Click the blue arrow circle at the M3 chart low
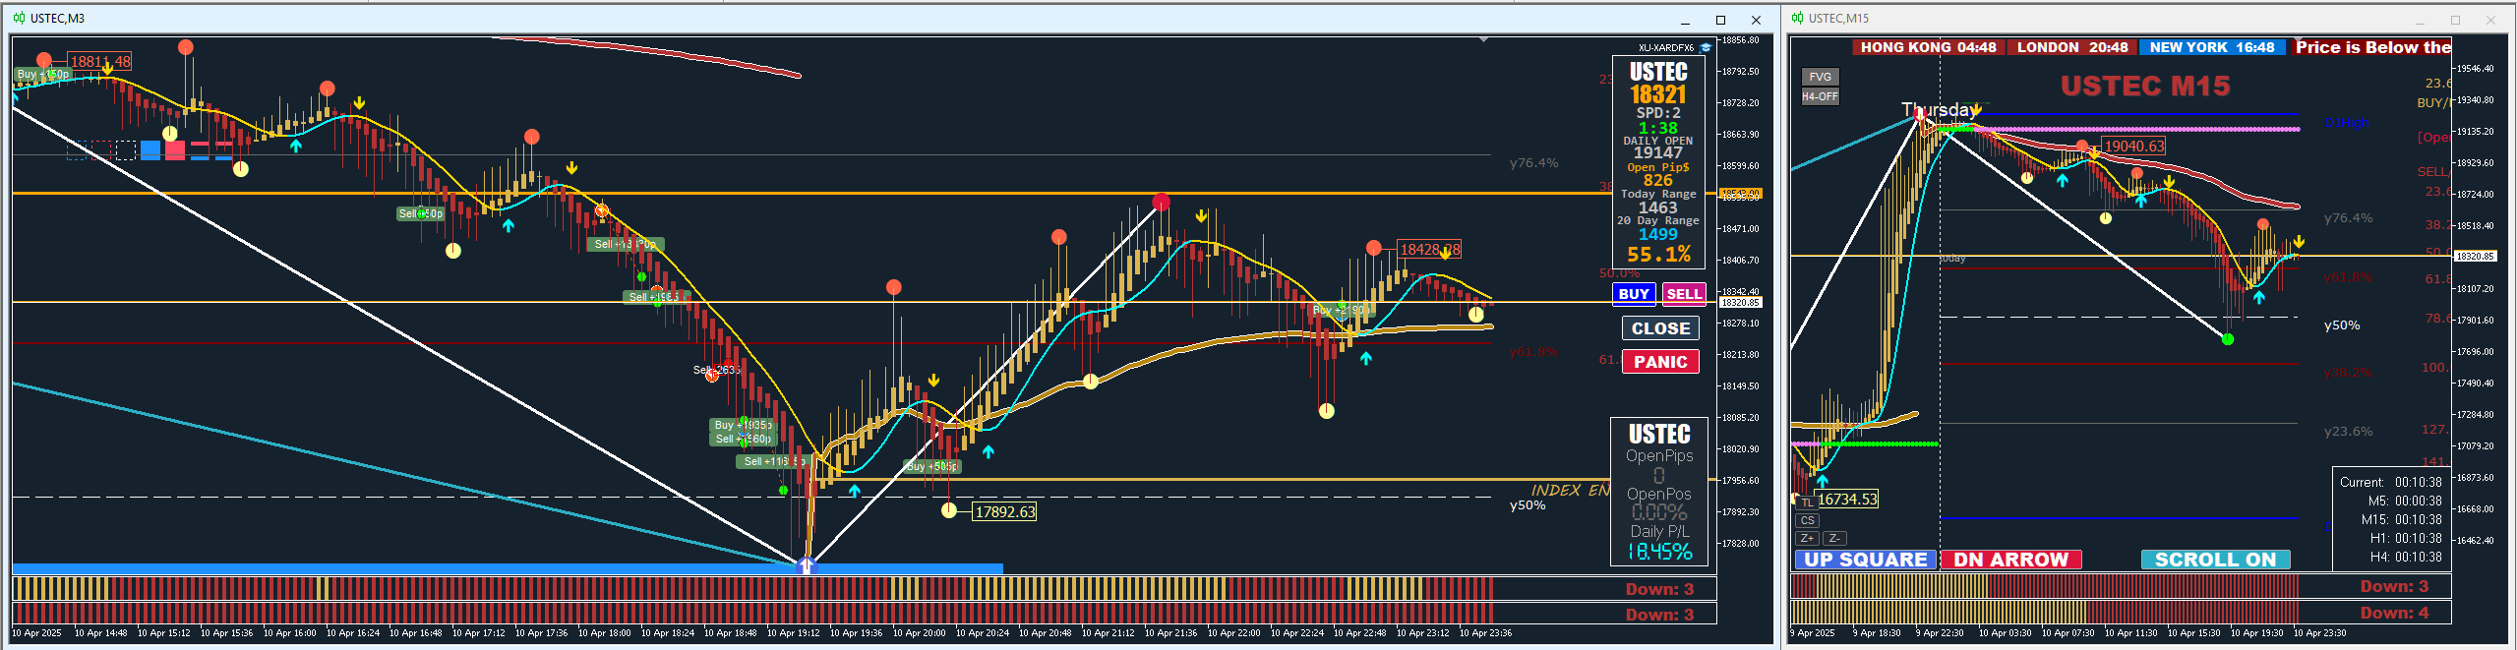This screenshot has width=2517, height=650. click(x=807, y=565)
